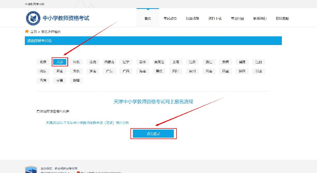Choose the 上海 province option
The image size is (317, 173).
[176, 62]
